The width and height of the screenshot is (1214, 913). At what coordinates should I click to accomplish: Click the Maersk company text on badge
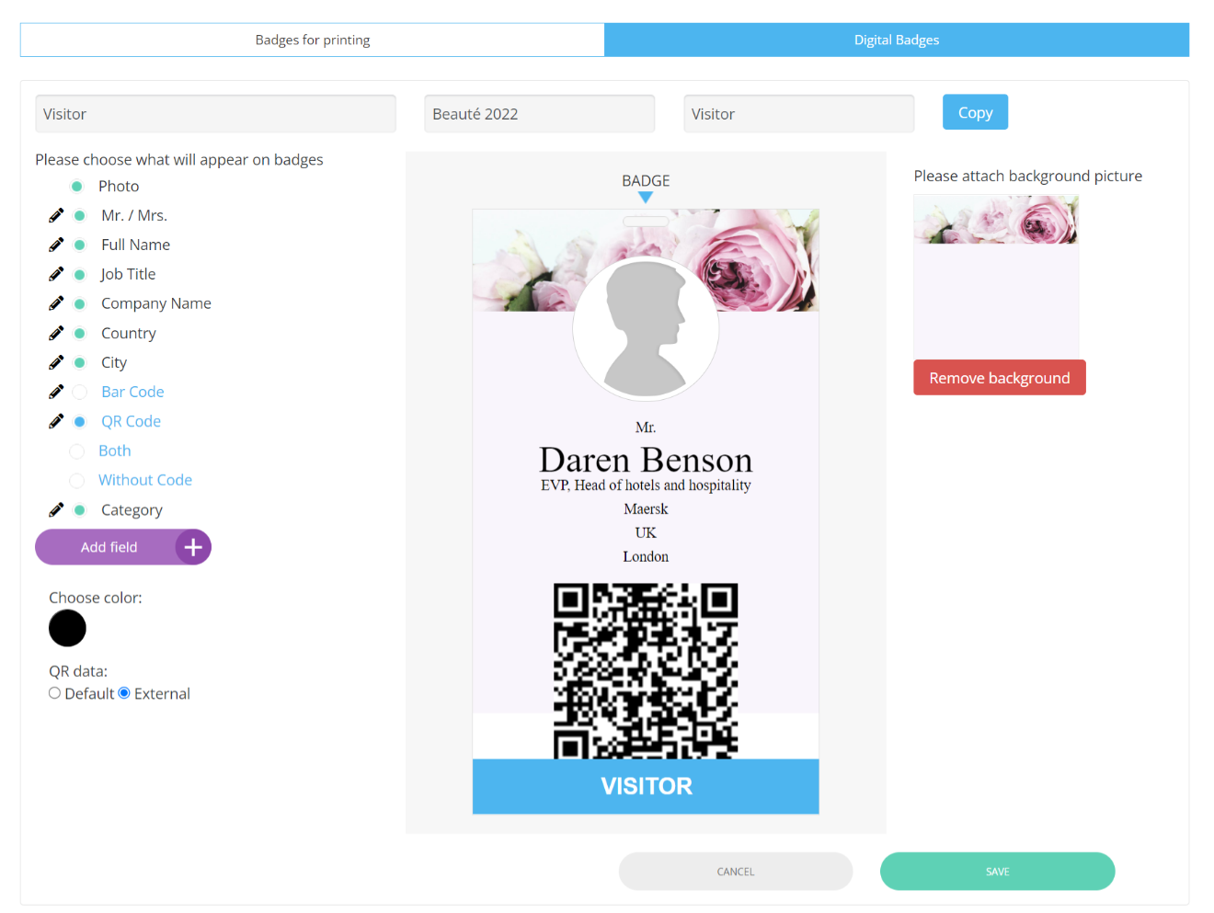pyautogui.click(x=646, y=509)
